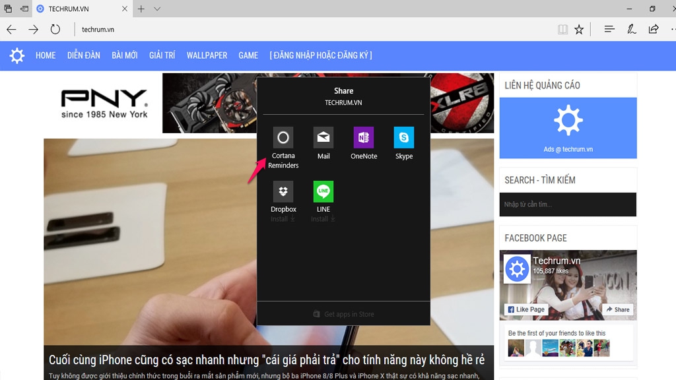Set these tabs aside
This screenshot has width=676, height=380.
click(24, 9)
